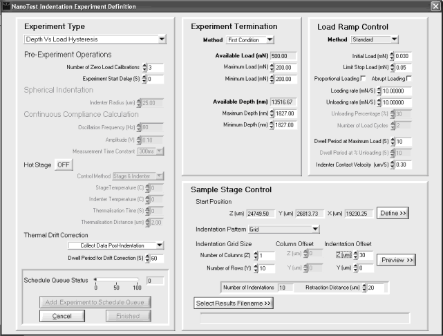Screen dimensions: 443x336
Task: Click Add Experiment to Schedule Queue
Action: pos(95,302)
